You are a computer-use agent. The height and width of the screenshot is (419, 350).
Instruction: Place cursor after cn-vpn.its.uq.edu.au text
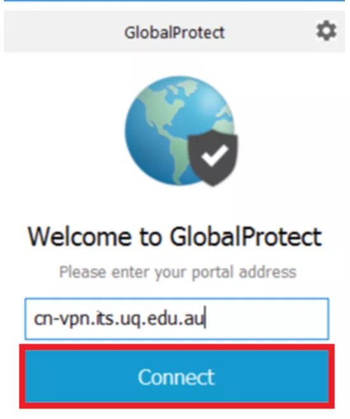click(x=204, y=319)
